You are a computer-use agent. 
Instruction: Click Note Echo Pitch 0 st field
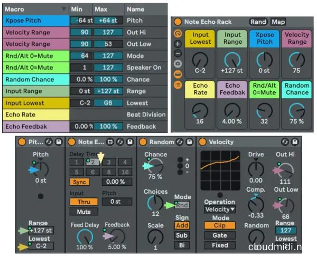point(117,202)
